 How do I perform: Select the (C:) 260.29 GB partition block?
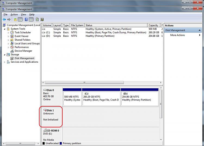[101, 97]
